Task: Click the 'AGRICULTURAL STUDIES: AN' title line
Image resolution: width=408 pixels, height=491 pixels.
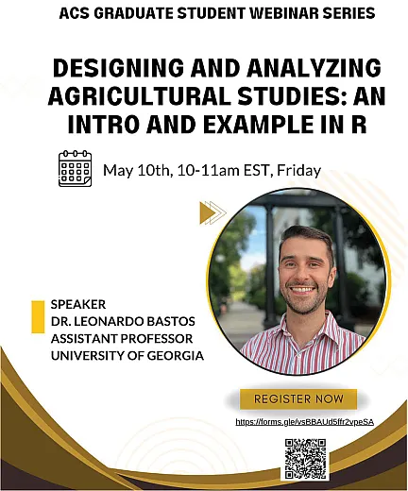Action: [x=217, y=96]
